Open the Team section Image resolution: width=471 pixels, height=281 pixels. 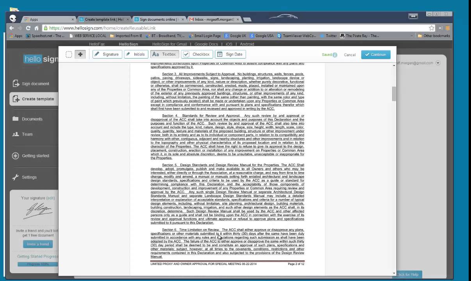pos(27,134)
